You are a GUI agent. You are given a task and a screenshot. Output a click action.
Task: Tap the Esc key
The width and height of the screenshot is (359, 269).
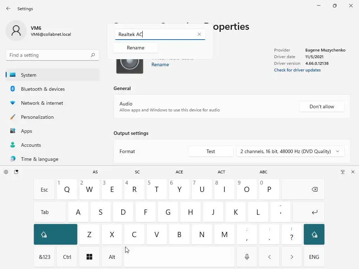click(44, 189)
